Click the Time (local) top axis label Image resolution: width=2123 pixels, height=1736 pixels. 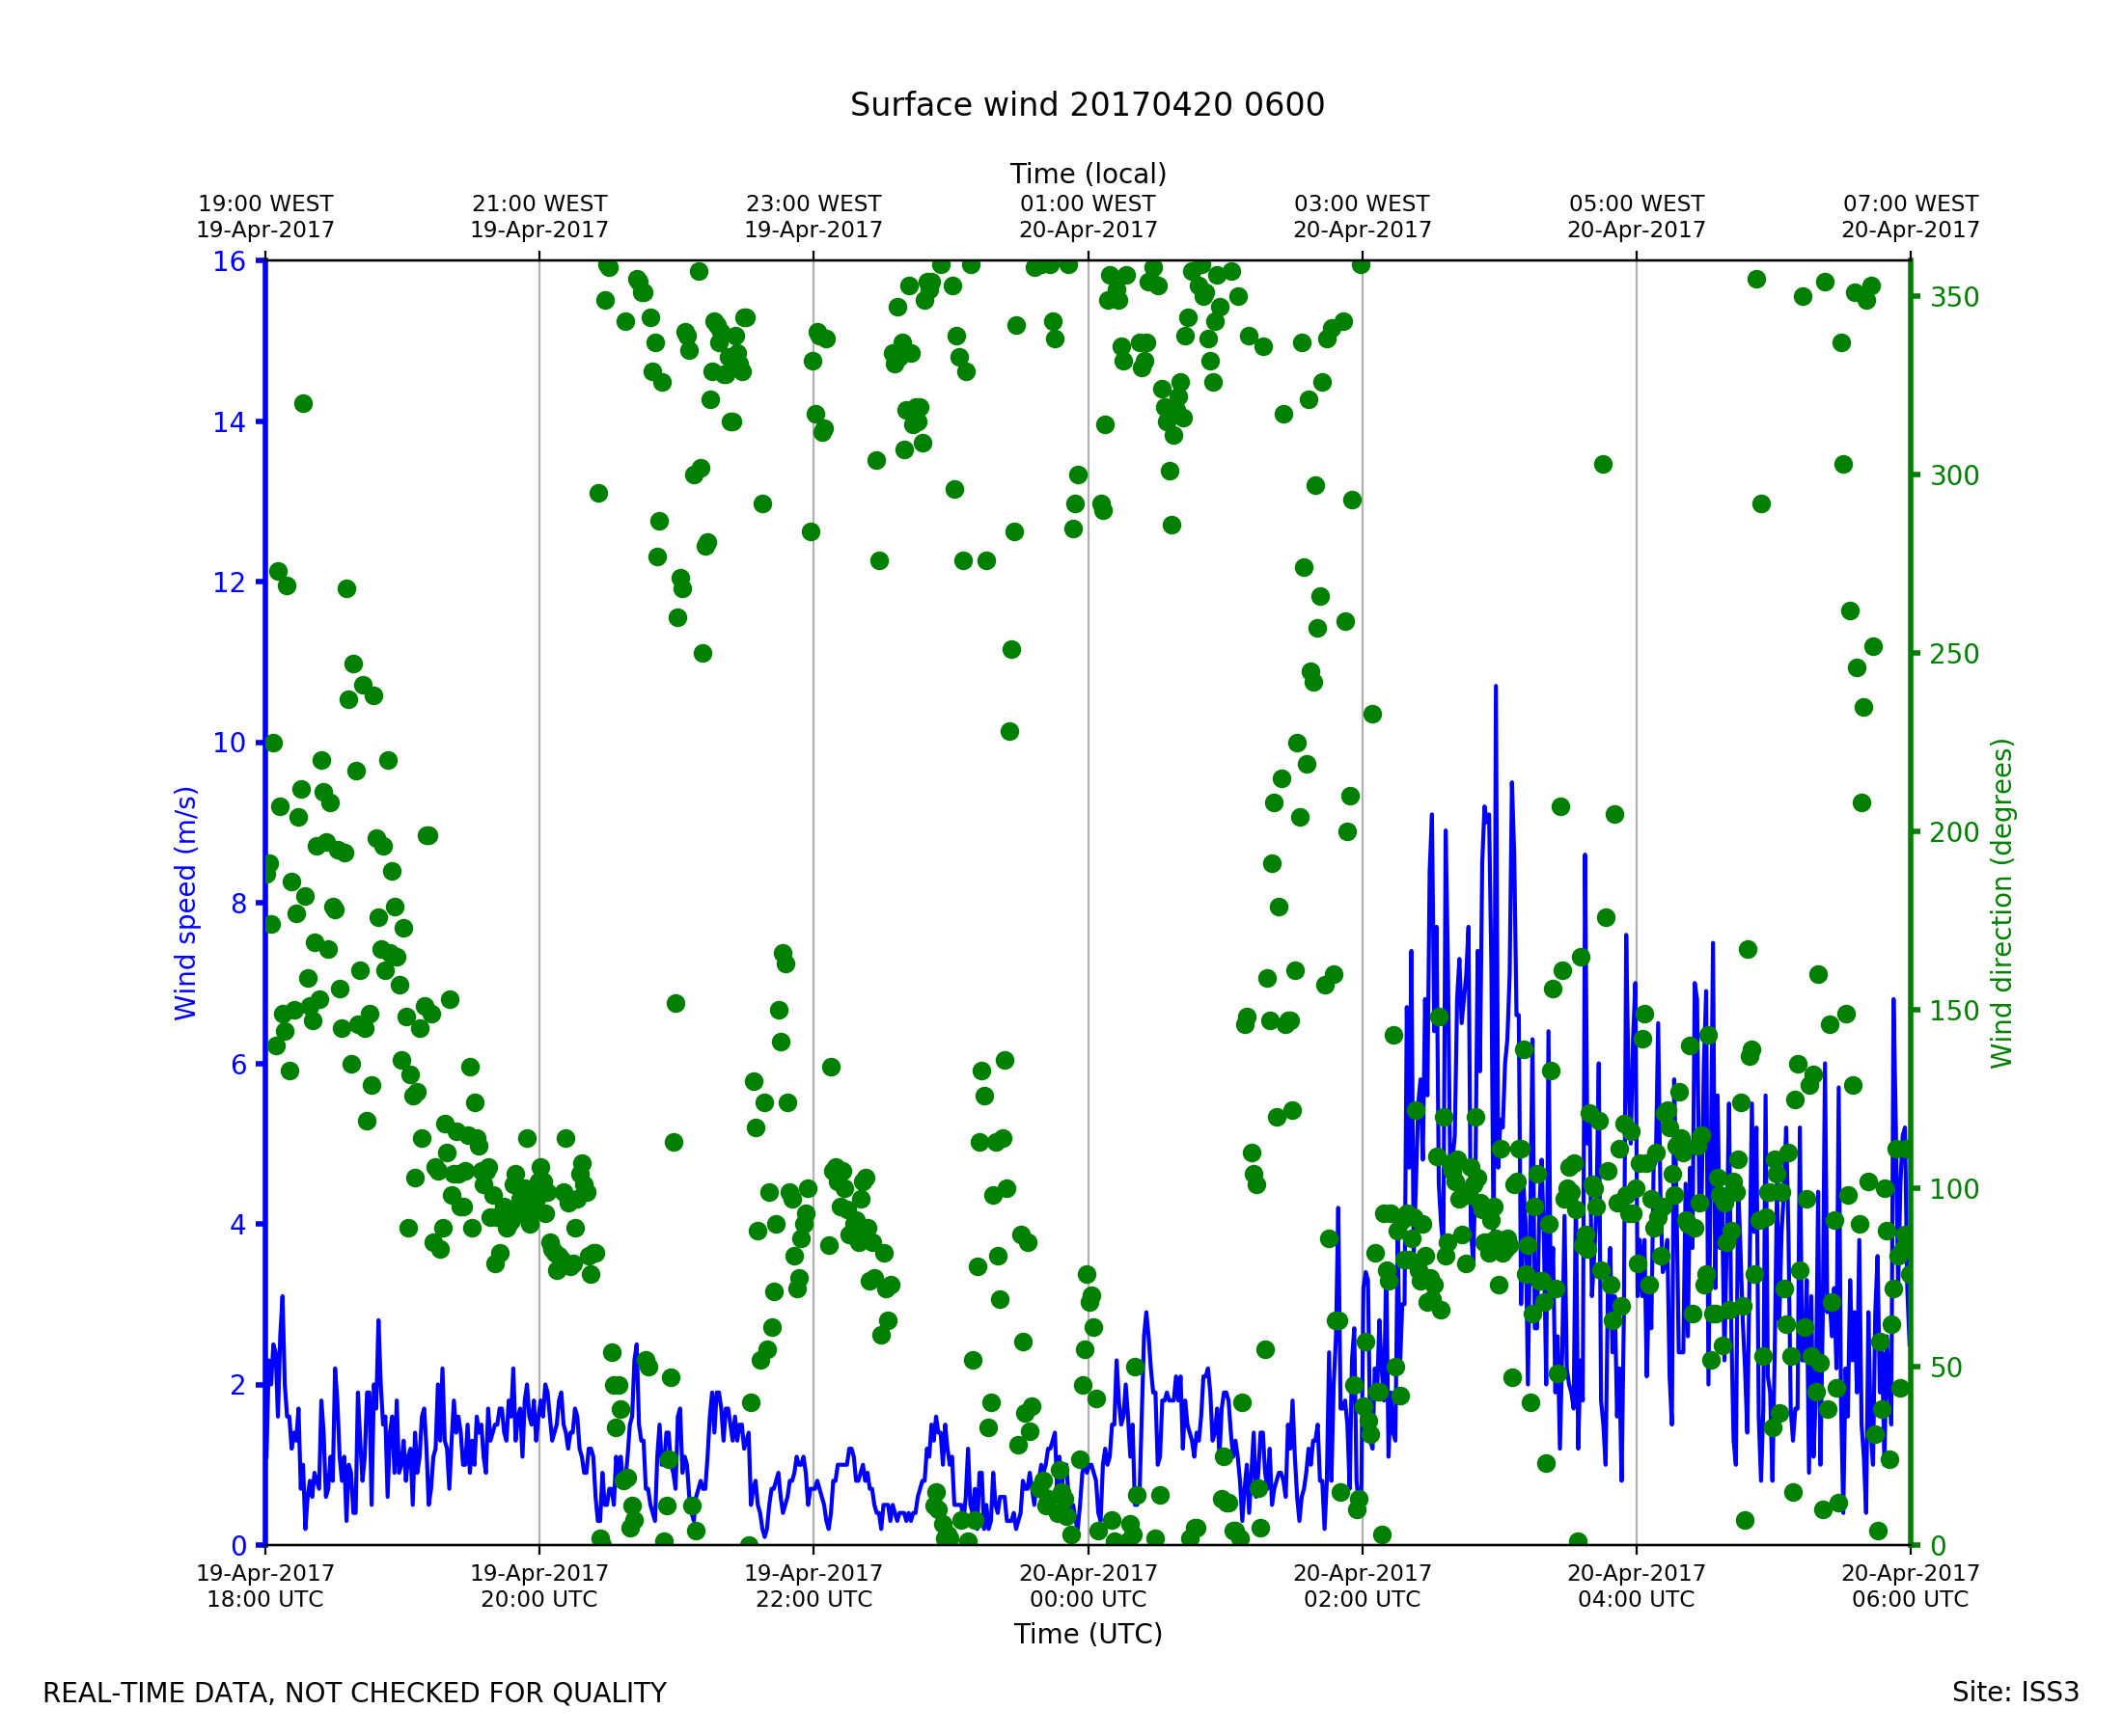[1088, 174]
